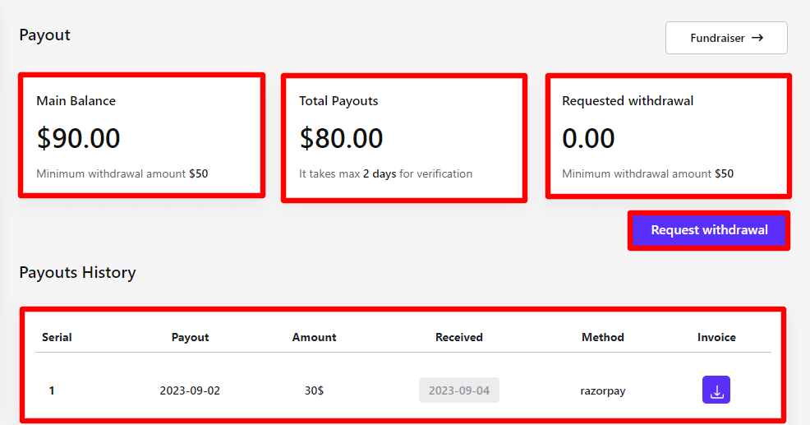Click the Invoice column header
Screen dimensions: 810x425
point(716,337)
